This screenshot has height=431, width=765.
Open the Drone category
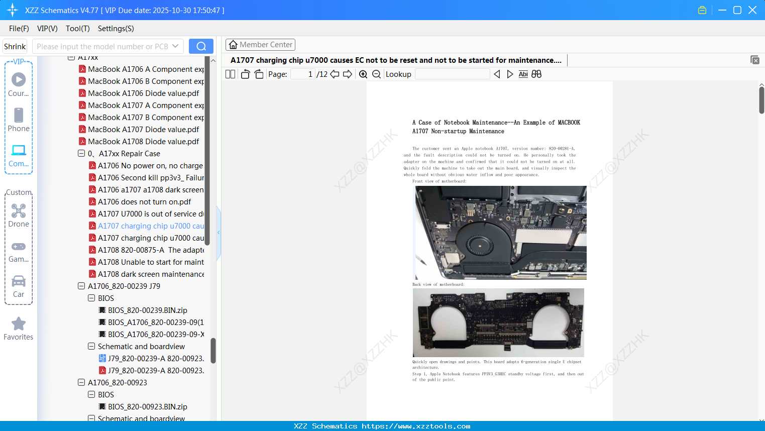tap(19, 215)
